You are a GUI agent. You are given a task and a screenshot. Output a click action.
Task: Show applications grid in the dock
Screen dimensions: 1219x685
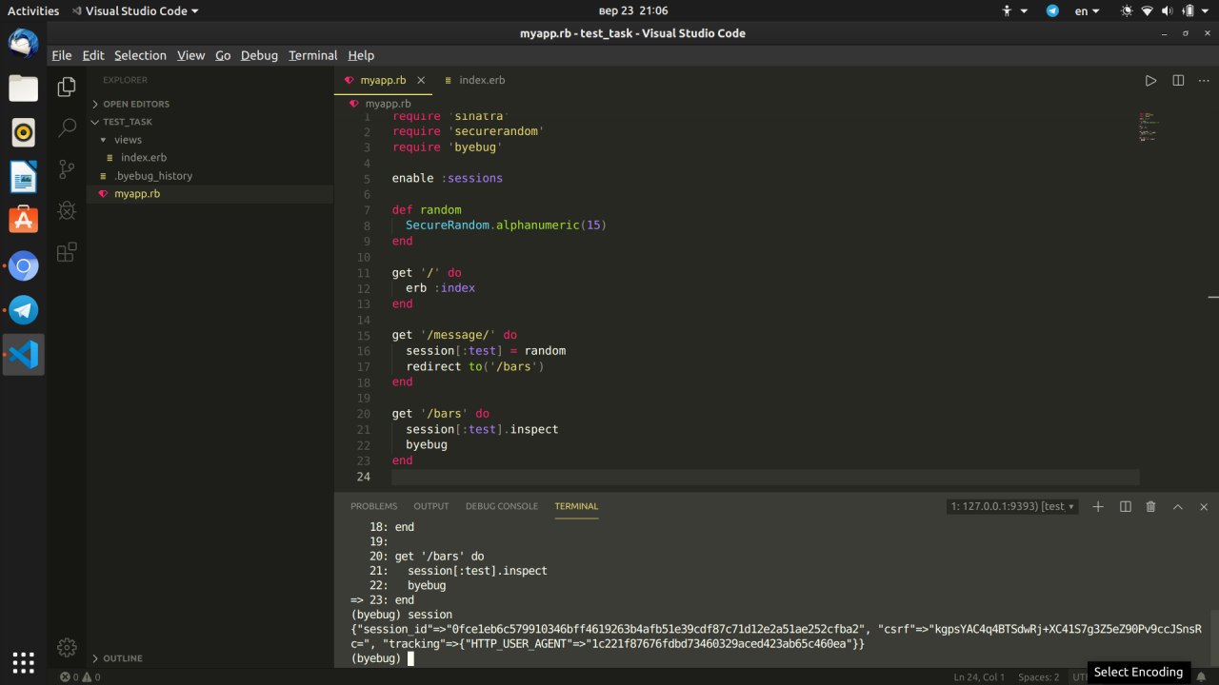pos(24,661)
